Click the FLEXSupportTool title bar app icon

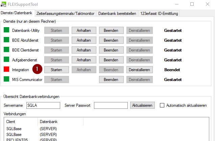coord(4,4)
